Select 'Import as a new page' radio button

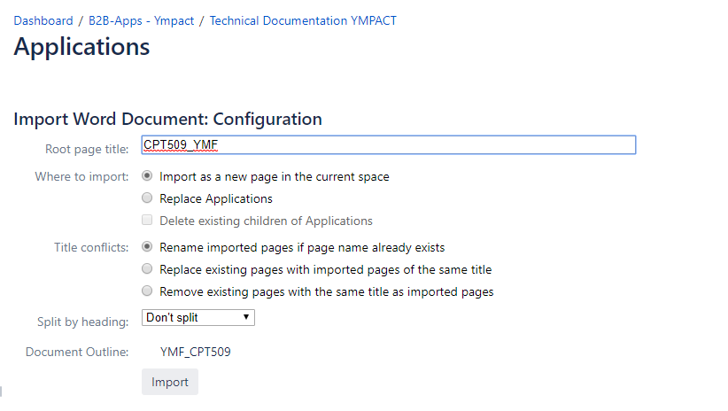pyautogui.click(x=147, y=176)
